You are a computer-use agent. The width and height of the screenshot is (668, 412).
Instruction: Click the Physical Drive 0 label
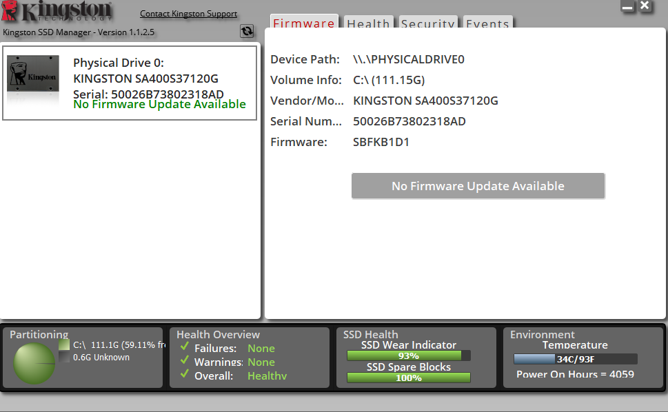click(x=119, y=63)
